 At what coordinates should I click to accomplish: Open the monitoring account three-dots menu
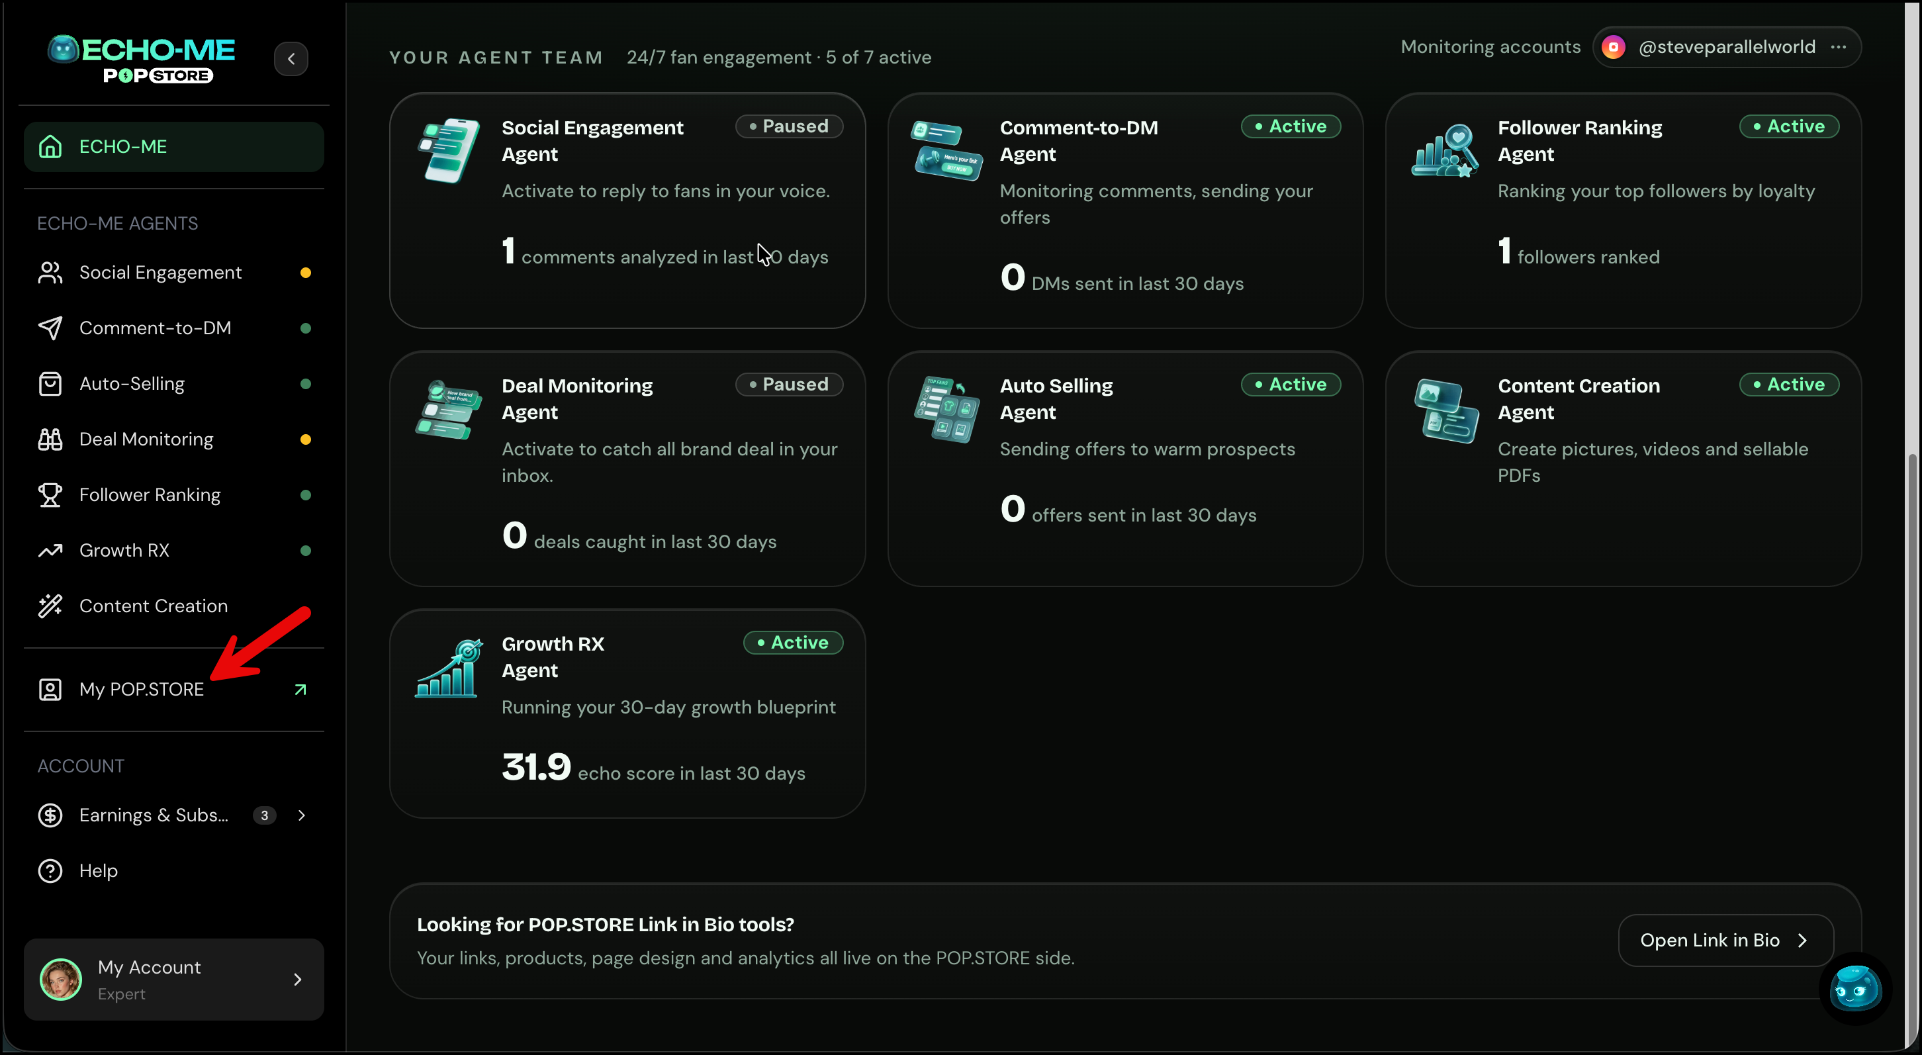(x=1839, y=47)
